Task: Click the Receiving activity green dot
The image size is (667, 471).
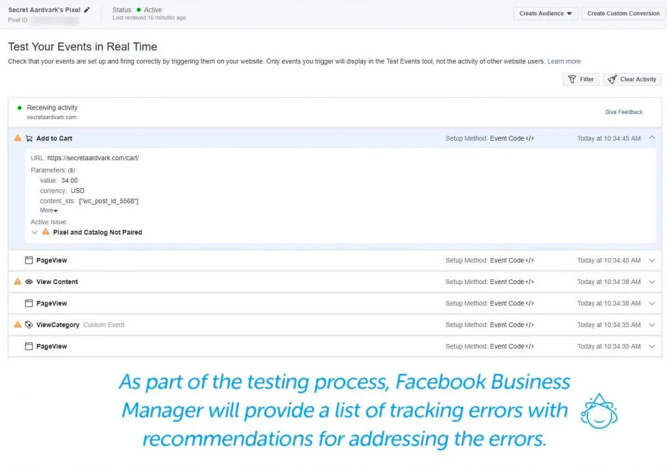Action: point(20,107)
